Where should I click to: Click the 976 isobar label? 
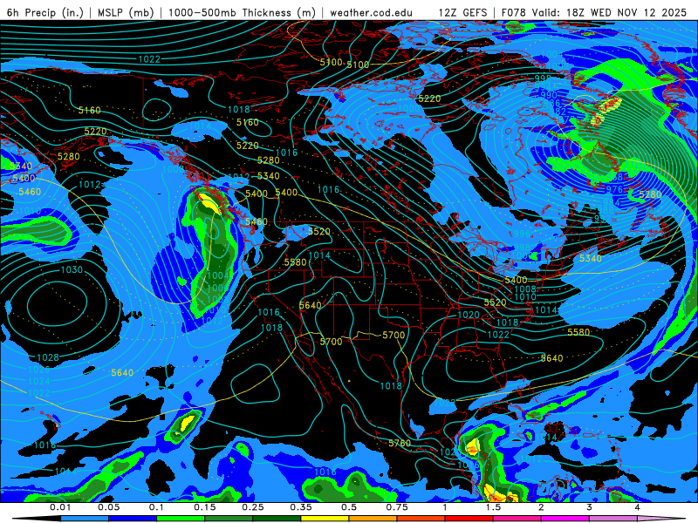(x=614, y=189)
